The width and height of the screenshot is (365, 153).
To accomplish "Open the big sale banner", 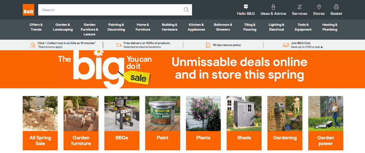I will 182,69.
